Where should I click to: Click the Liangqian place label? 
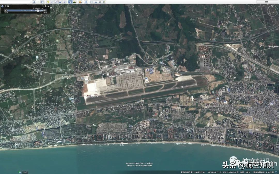coord(93,96)
